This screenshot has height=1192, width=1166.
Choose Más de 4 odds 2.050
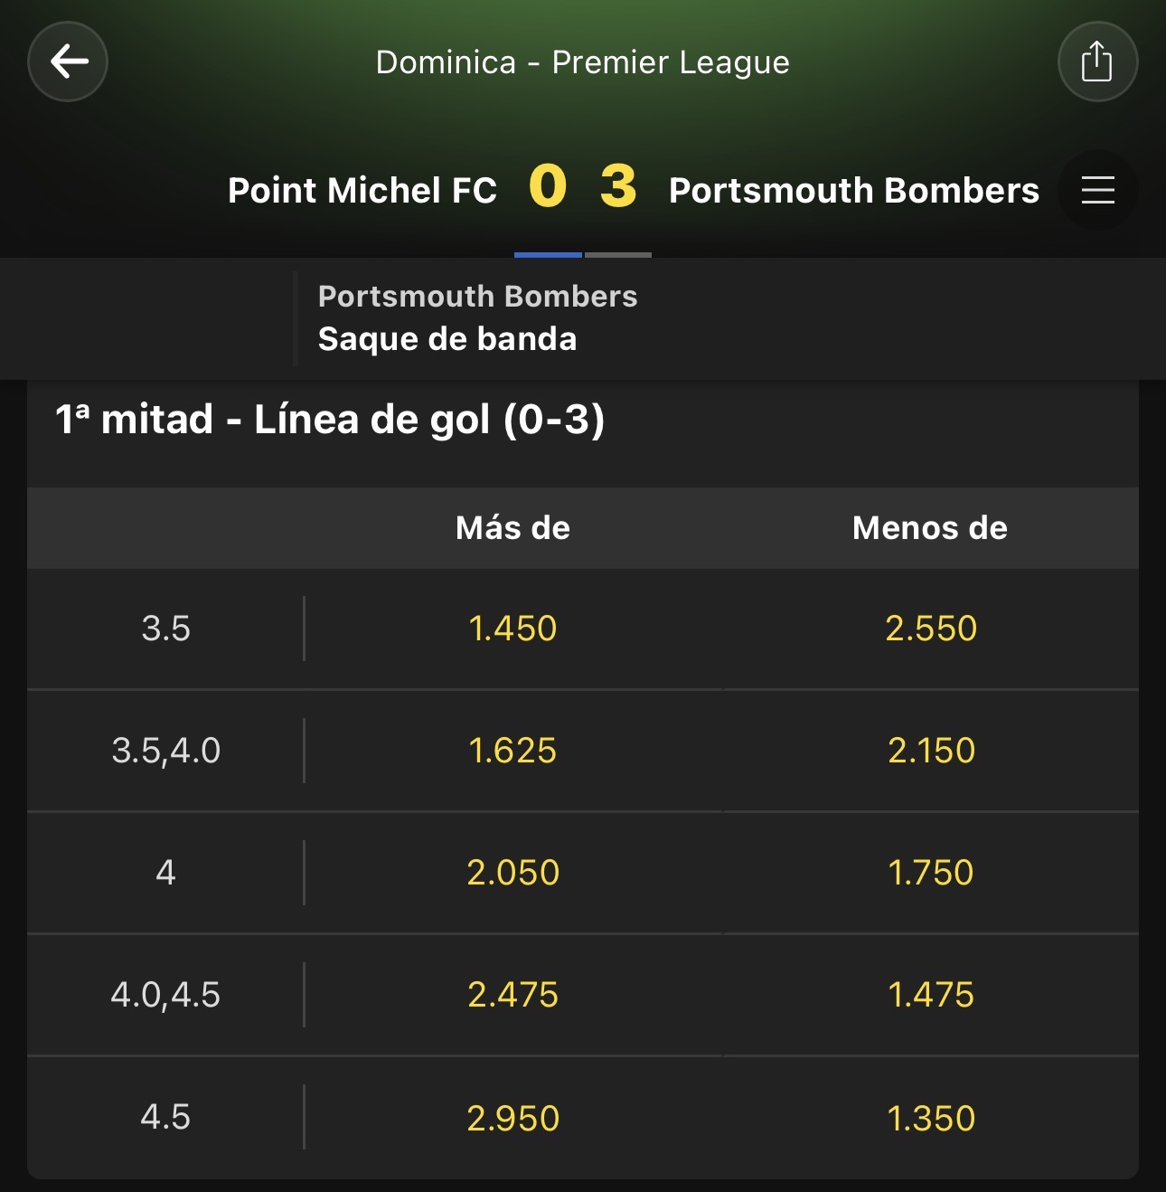pos(513,873)
